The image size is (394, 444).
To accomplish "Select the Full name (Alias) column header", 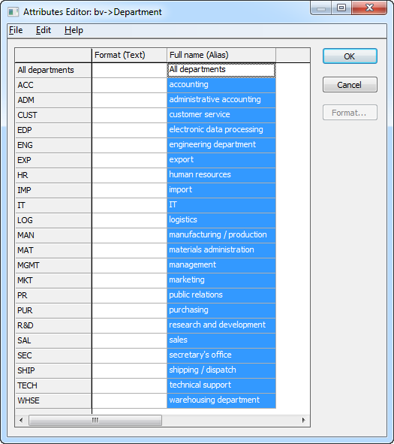I will click(221, 55).
